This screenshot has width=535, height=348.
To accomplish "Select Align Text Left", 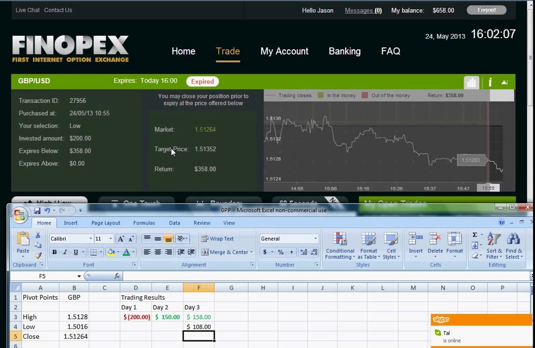I will click(147, 252).
